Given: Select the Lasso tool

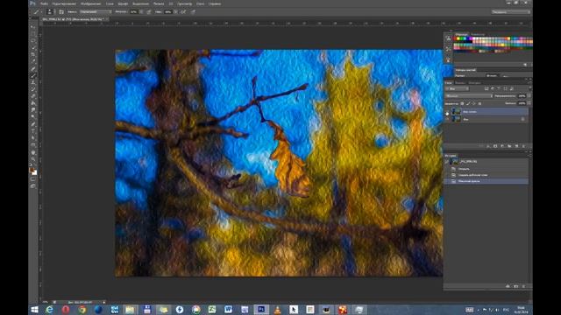Looking at the screenshot, I should (33, 41).
